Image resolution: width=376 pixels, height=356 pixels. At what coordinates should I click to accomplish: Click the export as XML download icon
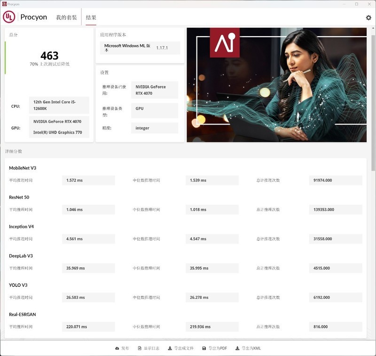pyautogui.click(x=237, y=348)
